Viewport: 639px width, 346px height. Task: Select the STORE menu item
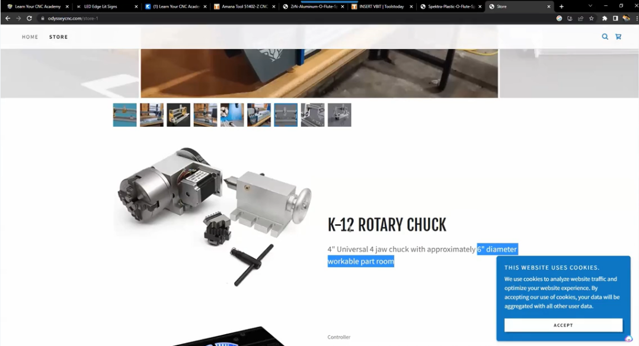coord(58,37)
